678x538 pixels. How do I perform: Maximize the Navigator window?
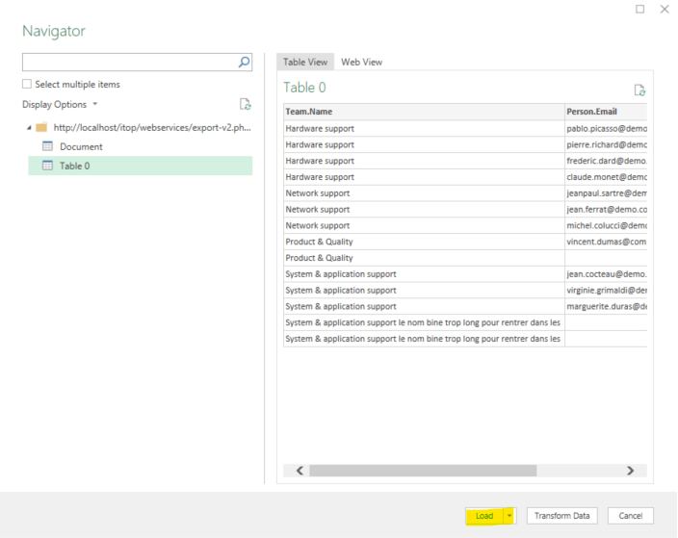[640, 10]
